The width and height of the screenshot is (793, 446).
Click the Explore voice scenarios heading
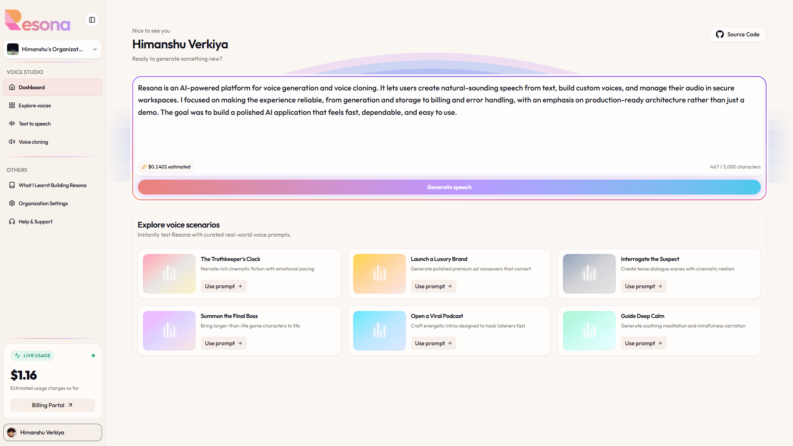(x=178, y=225)
